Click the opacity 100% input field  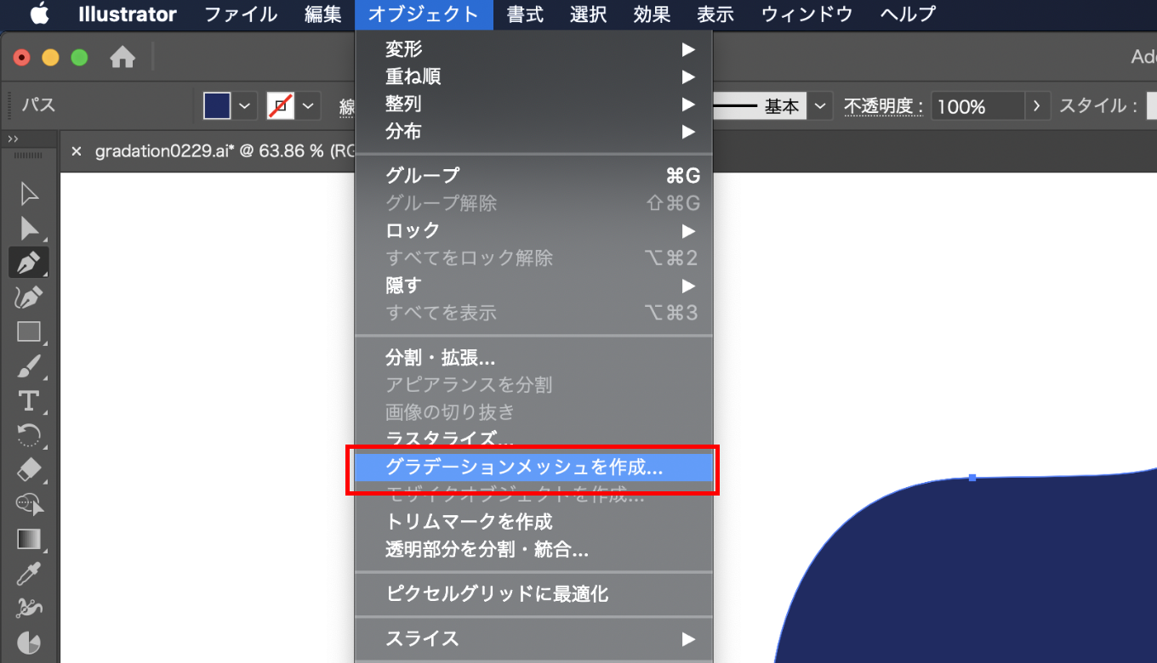pyautogui.click(x=977, y=106)
